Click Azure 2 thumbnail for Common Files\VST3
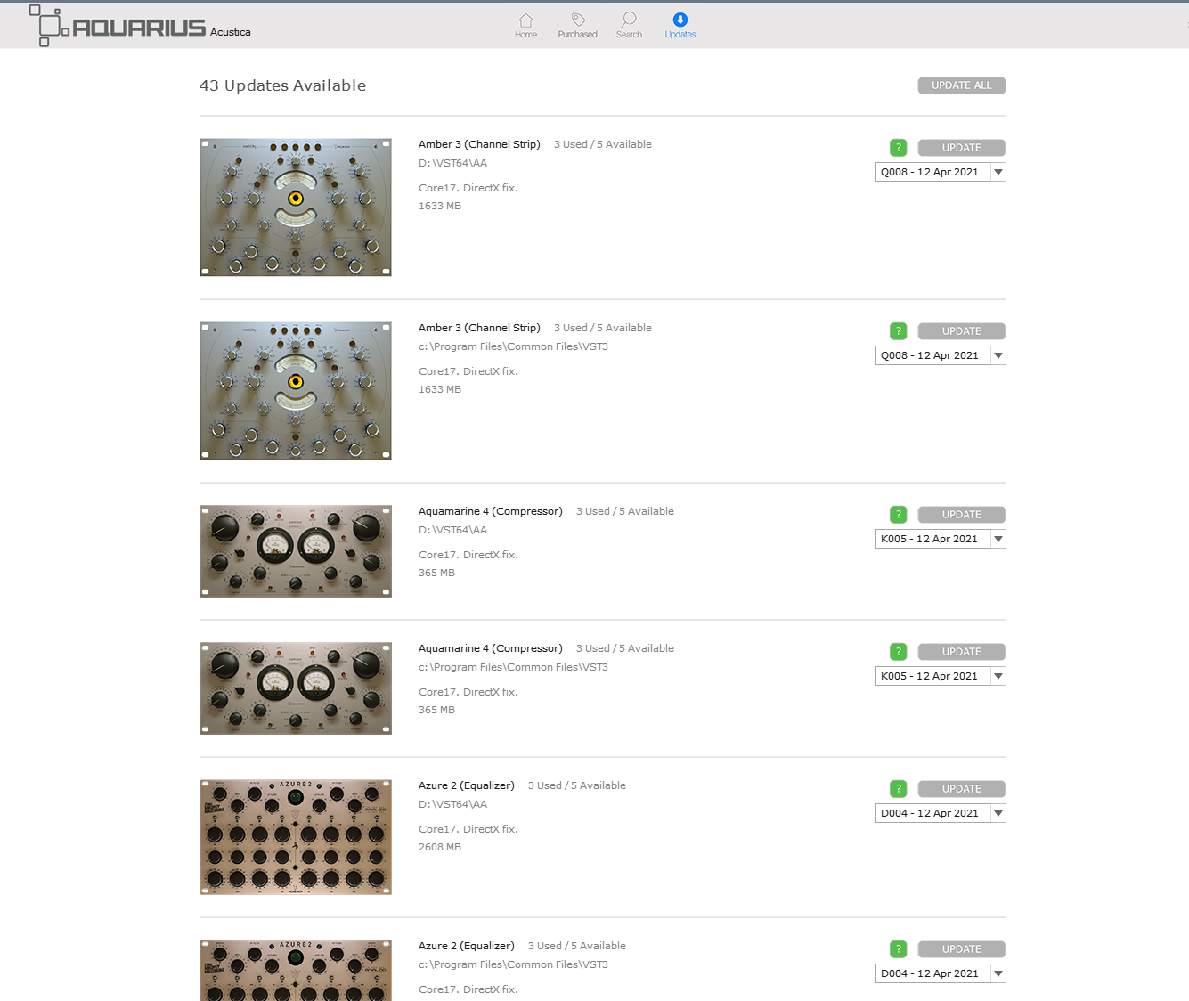The width and height of the screenshot is (1189, 1001). [296, 970]
